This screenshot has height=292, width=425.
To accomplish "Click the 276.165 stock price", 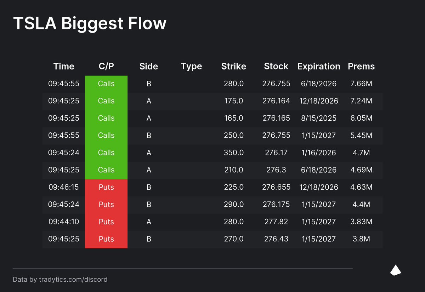I will [x=276, y=118].
